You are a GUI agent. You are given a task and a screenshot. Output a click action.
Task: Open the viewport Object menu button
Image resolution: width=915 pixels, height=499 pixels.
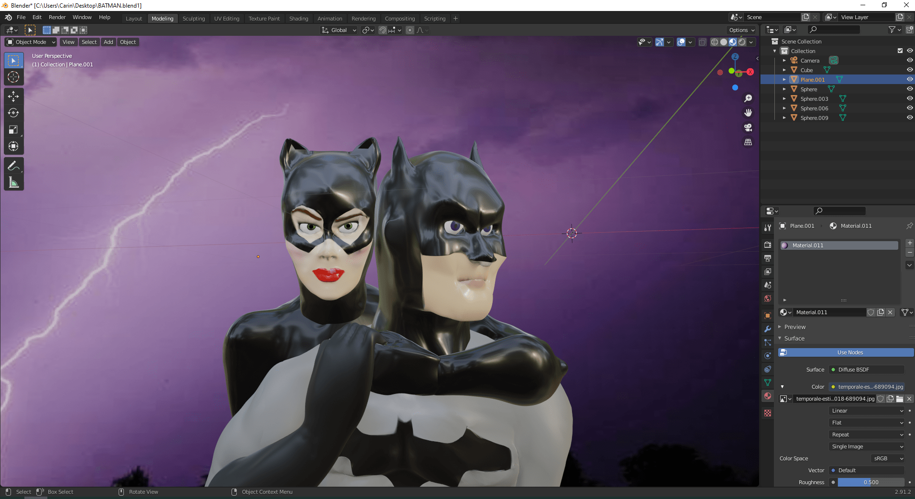pos(128,42)
